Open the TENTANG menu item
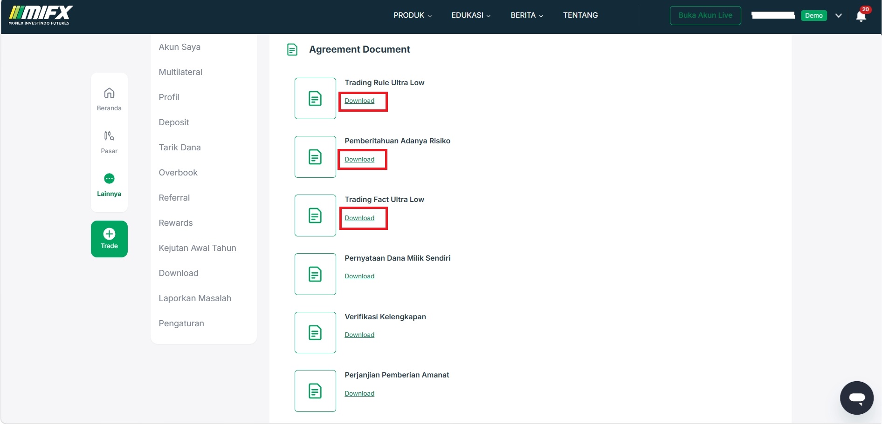The width and height of the screenshot is (882, 424). [580, 15]
